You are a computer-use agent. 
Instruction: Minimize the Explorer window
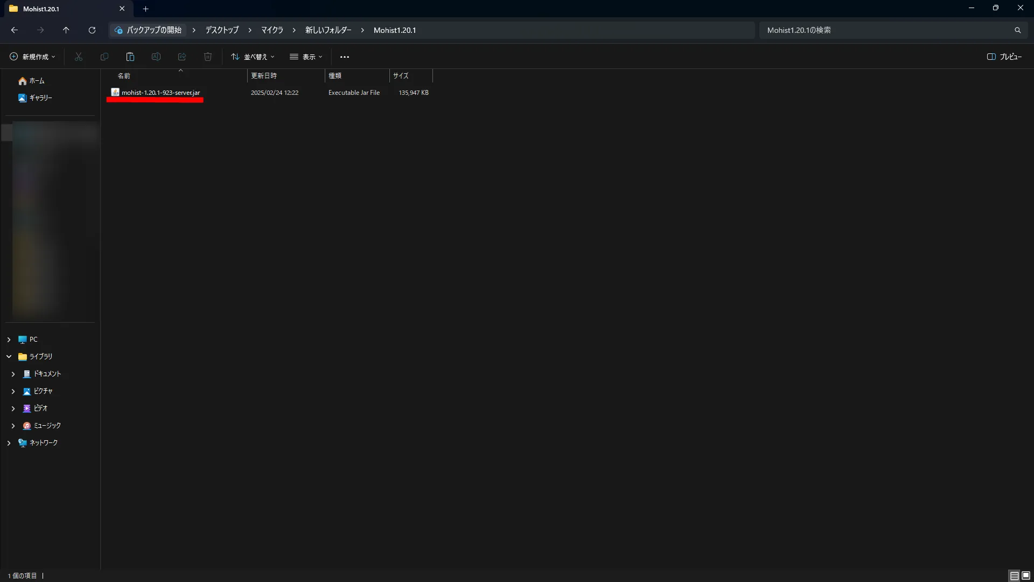(x=972, y=8)
